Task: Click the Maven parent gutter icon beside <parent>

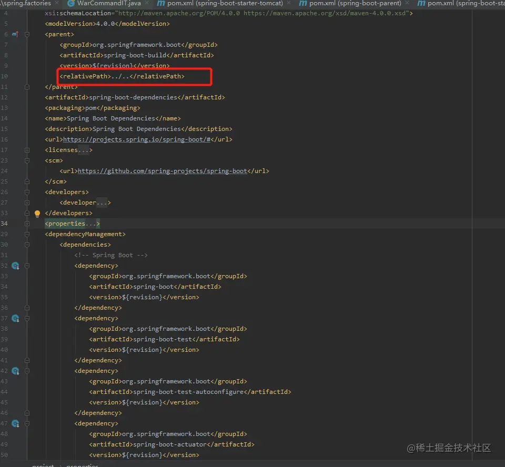Action: click(15, 34)
